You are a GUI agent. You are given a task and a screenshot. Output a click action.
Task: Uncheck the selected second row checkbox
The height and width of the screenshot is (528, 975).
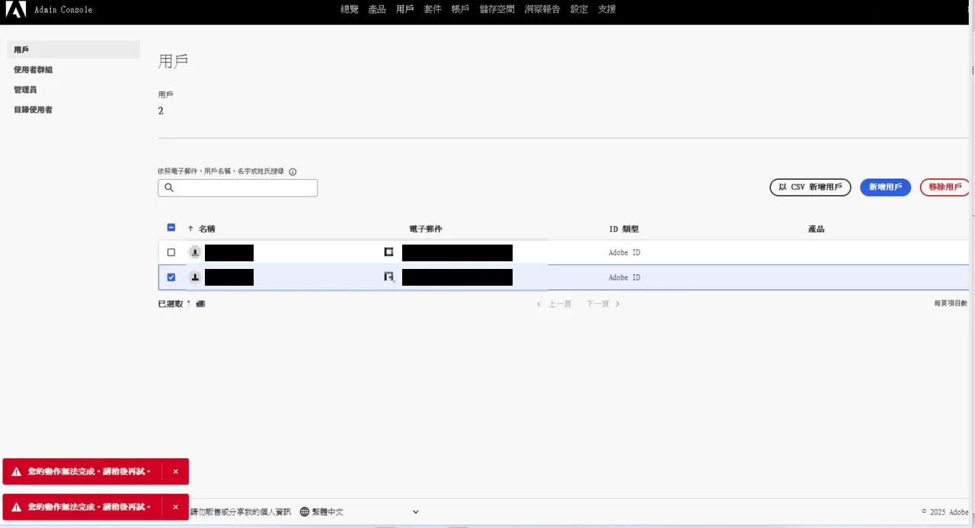tap(171, 277)
